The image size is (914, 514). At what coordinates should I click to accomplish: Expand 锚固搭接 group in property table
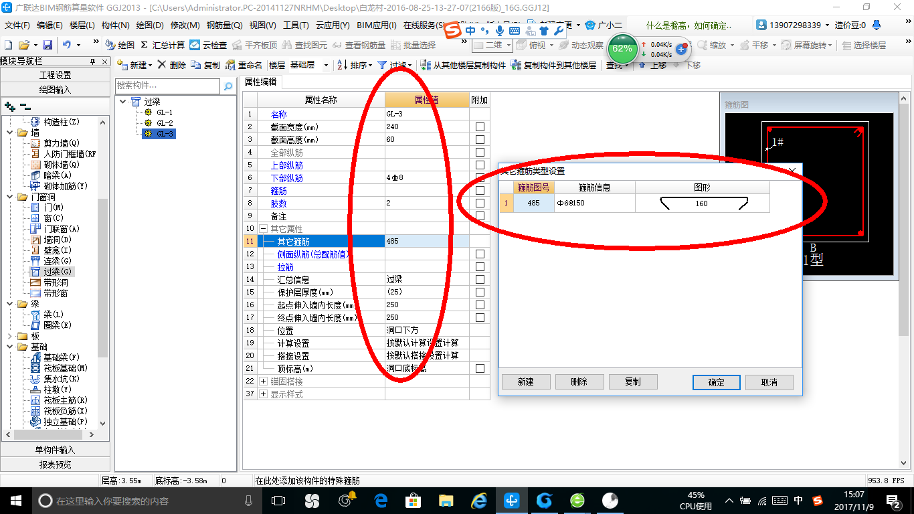263,381
